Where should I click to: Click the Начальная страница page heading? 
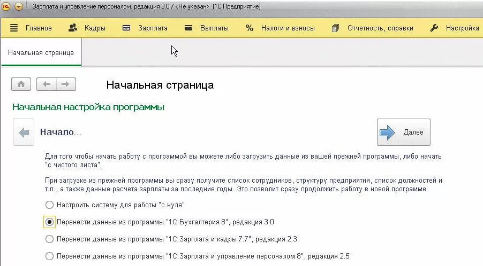tap(160, 85)
